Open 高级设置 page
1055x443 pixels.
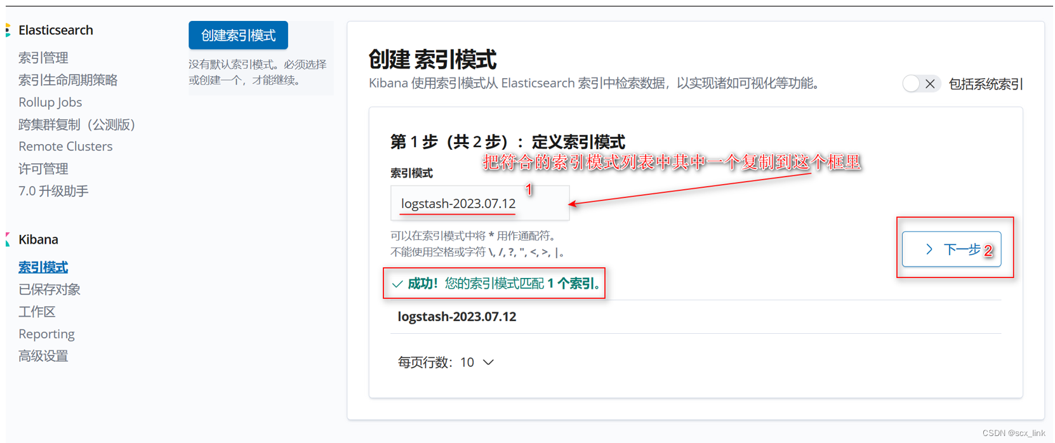coord(43,356)
